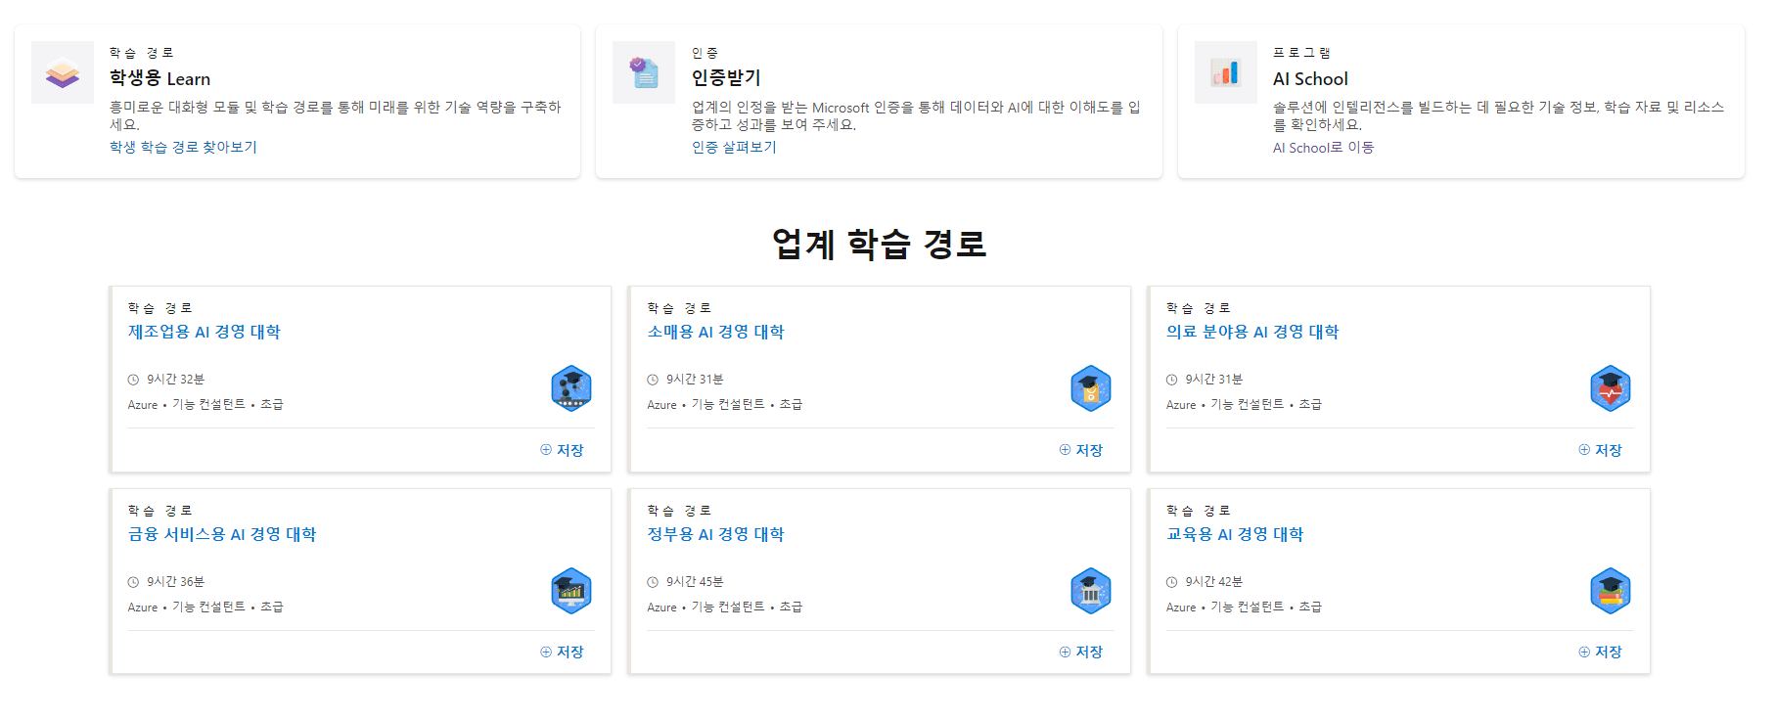Viewport: 1774px width, 720px height.
Task: Click the AI School bar chart icon
Action: (1226, 72)
